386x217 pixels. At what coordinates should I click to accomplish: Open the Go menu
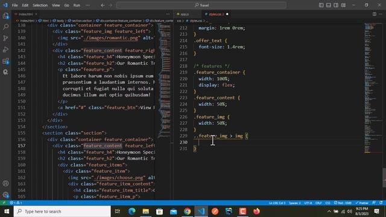coord(66,5)
